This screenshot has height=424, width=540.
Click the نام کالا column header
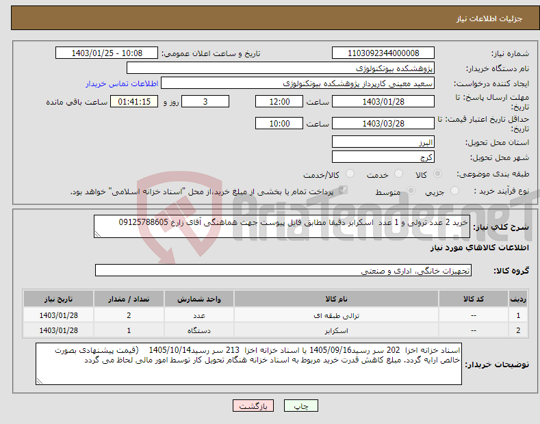click(337, 299)
